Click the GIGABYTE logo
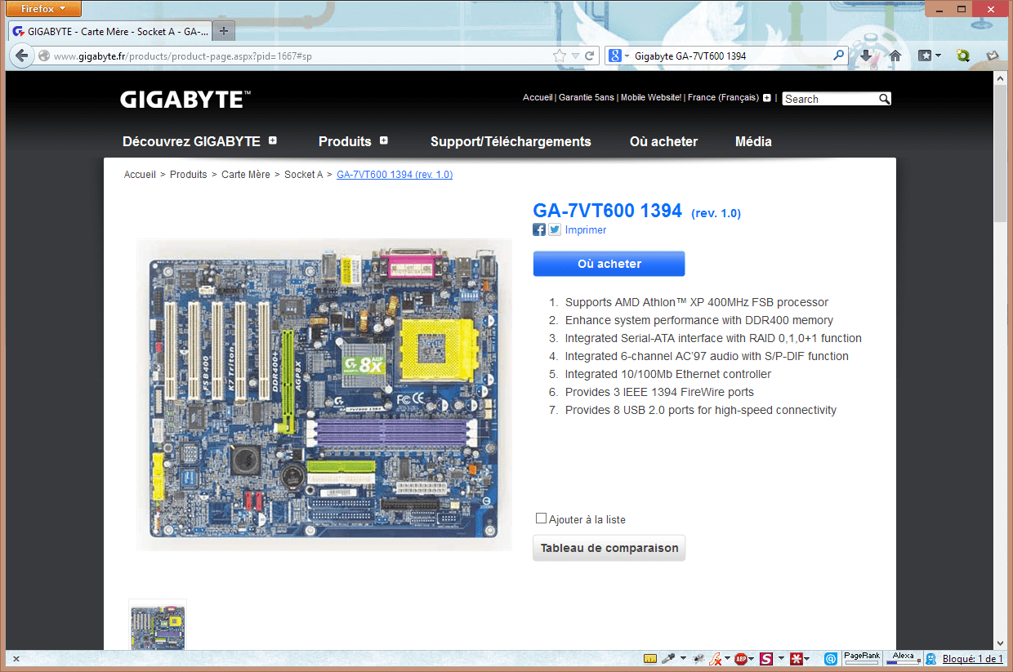1013x672 pixels. click(185, 100)
